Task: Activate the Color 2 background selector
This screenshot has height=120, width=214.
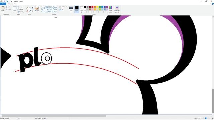Action: click(x=81, y=9)
